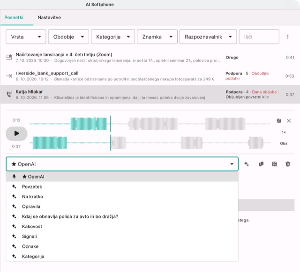Image resolution: width=300 pixels, height=272 pixels.
Task: Click the incoming call icon for Katja Mlakar
Action: pos(9,94)
